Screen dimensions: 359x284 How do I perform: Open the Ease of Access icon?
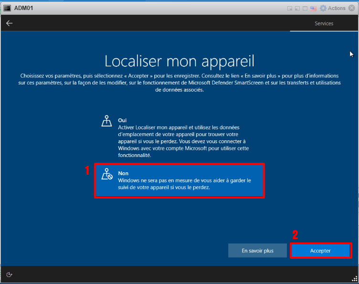[x=9, y=274]
